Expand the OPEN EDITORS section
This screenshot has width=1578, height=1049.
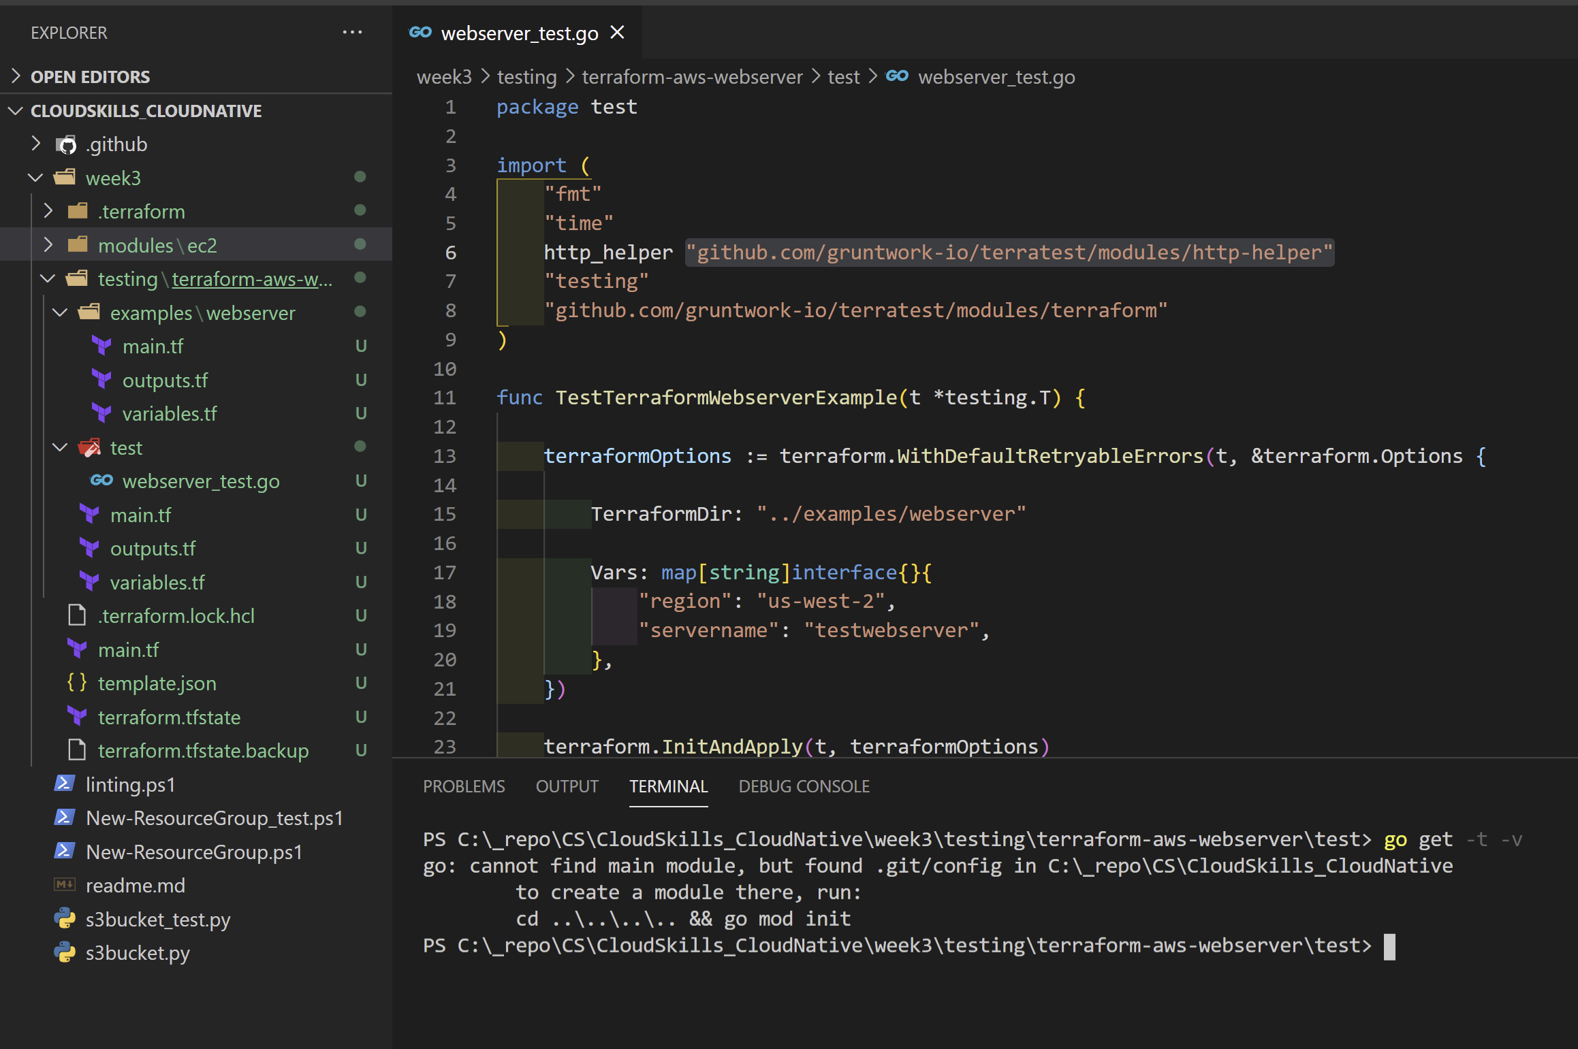[x=16, y=76]
